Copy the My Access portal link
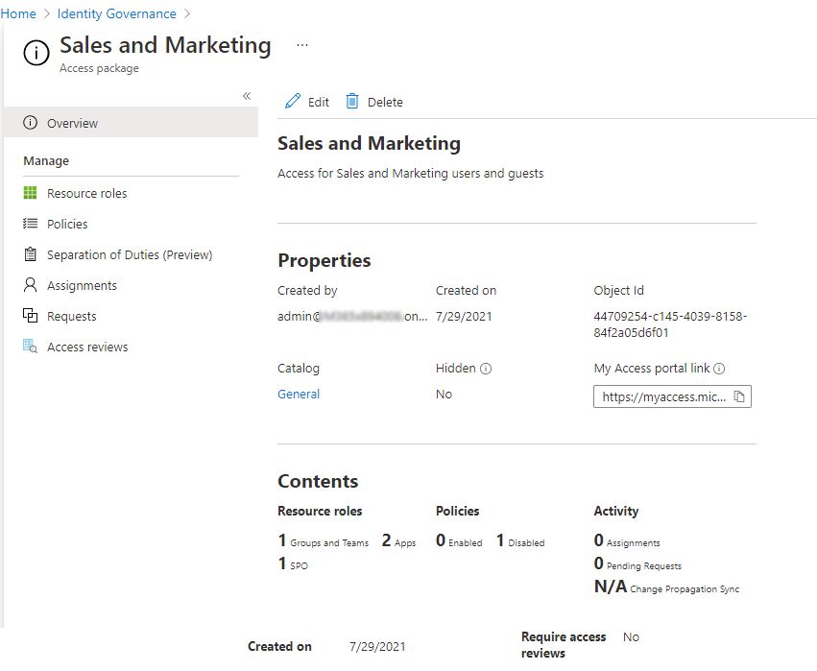Image resolution: width=817 pixels, height=671 pixels. (739, 396)
